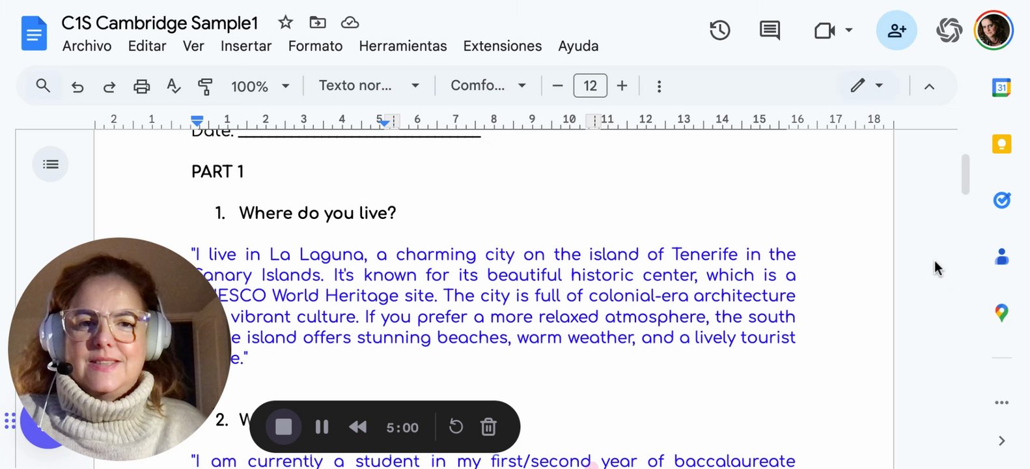This screenshot has width=1030, height=469.
Task: Click the side panel three-dots add-ons
Action: tap(1001, 403)
